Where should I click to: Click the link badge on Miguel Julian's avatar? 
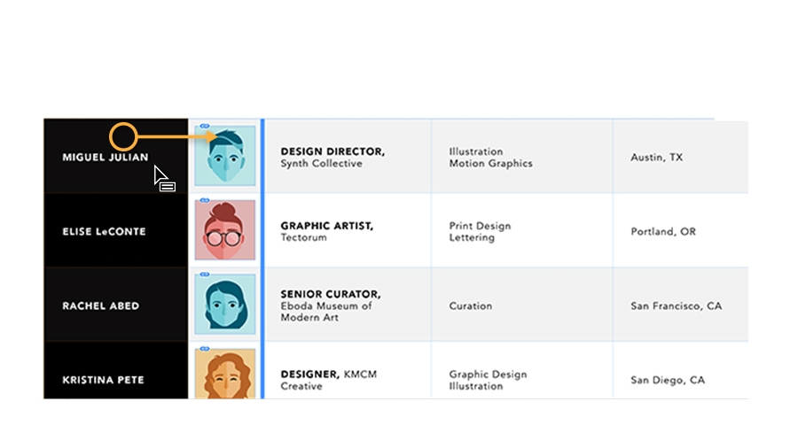click(203, 126)
